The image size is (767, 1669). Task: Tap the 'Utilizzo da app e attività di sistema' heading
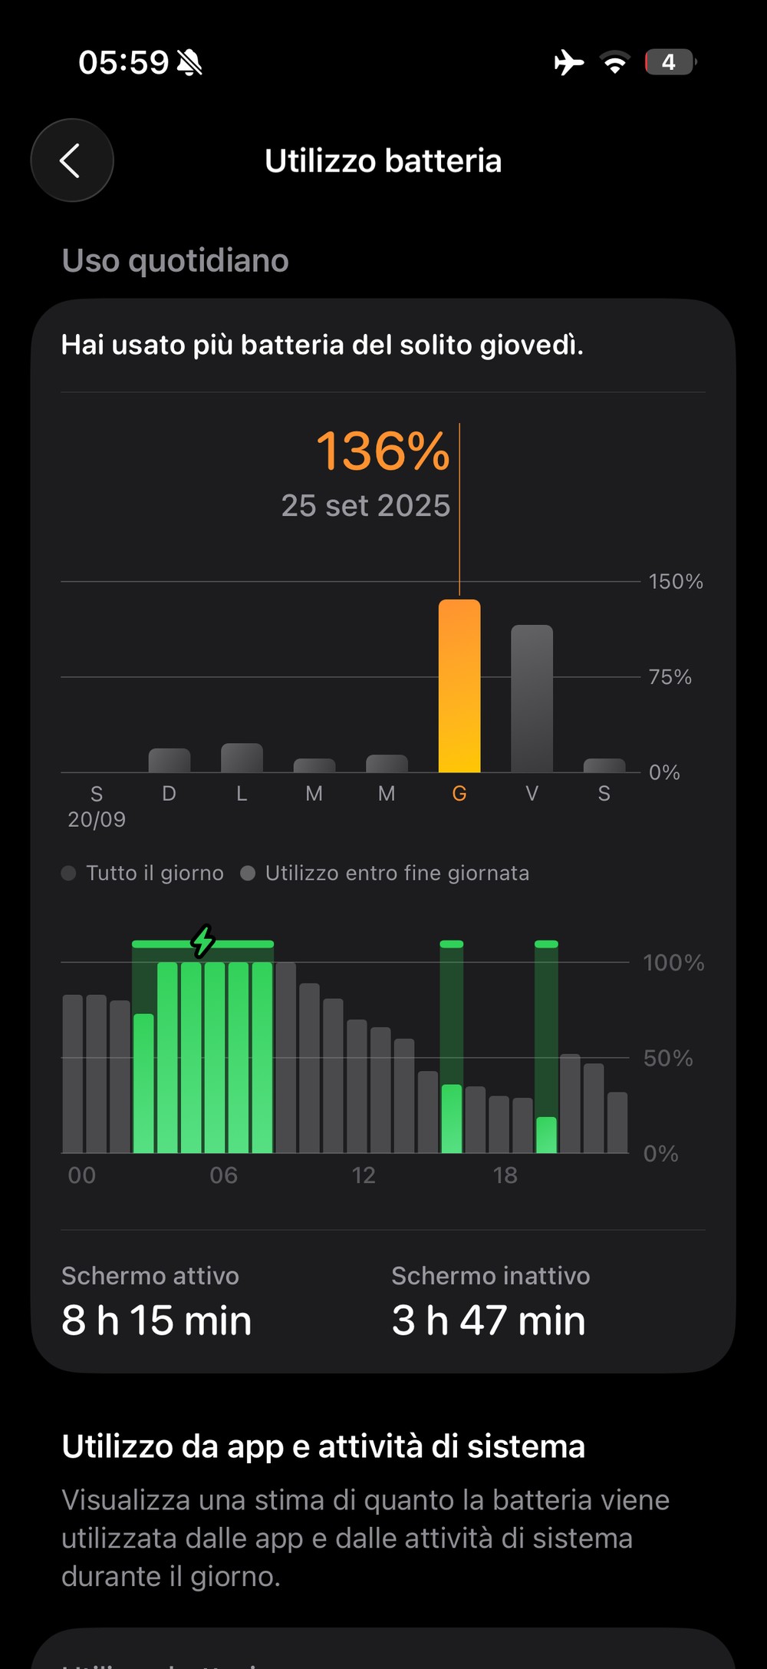323,1446
